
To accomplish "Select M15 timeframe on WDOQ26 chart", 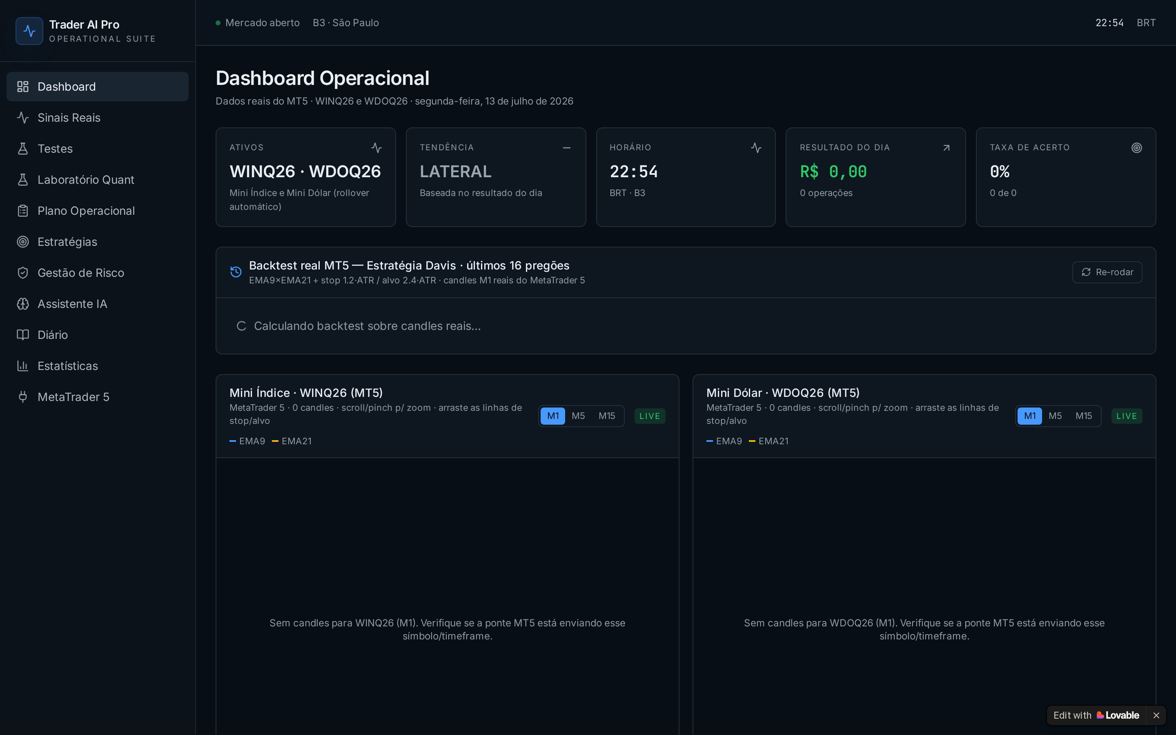I will pos(1084,416).
